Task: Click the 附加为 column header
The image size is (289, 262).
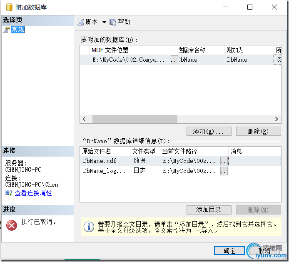Action: pos(249,50)
